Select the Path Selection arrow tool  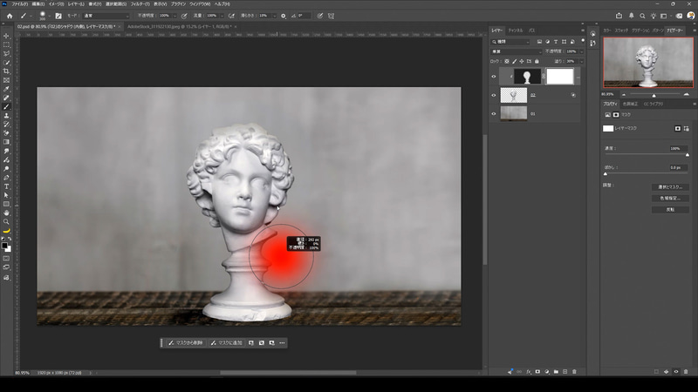click(6, 195)
